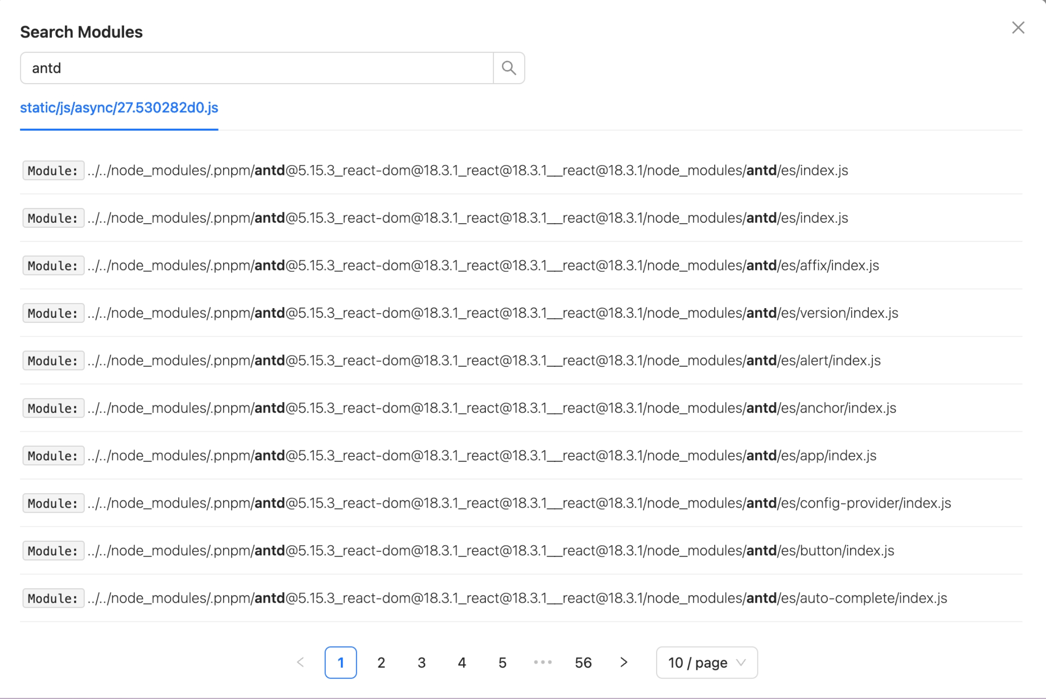Select the antd/es/affix/index.js module row
The width and height of the screenshot is (1046, 699).
pos(521,265)
